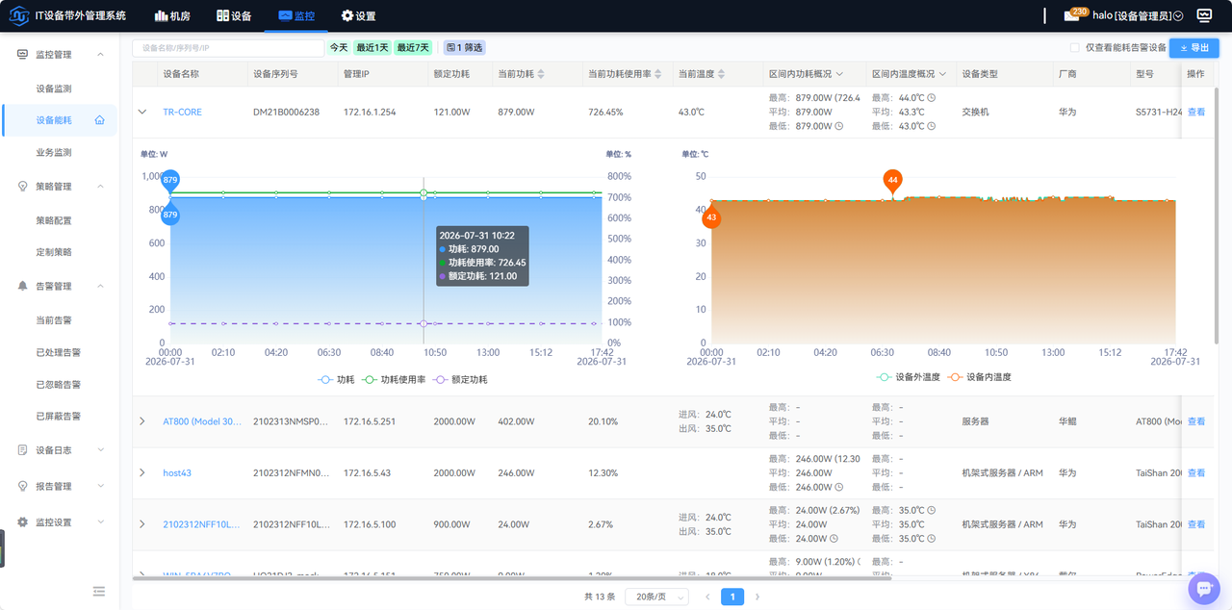The height and width of the screenshot is (610, 1232).
Task: Click the home icon beside 设备能耗
Action: 99,120
